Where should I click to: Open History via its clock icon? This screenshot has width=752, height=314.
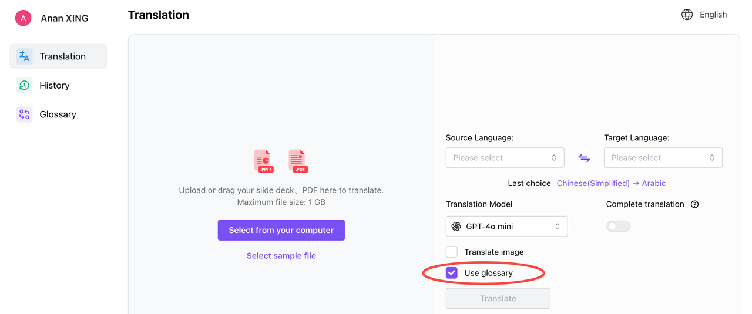(x=24, y=85)
